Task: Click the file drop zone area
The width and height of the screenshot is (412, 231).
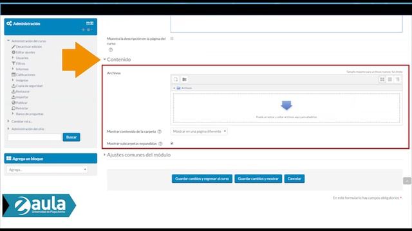Action: pyautogui.click(x=286, y=108)
